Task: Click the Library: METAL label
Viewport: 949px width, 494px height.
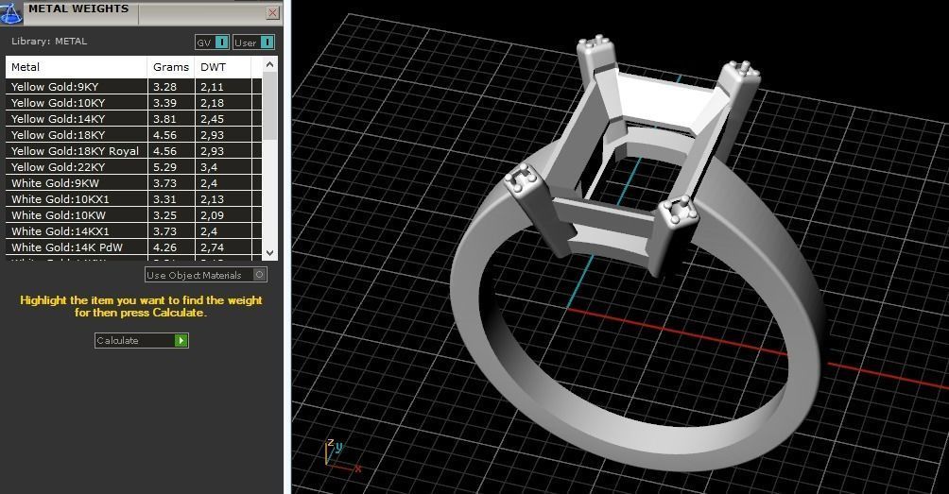Action: pos(49,42)
